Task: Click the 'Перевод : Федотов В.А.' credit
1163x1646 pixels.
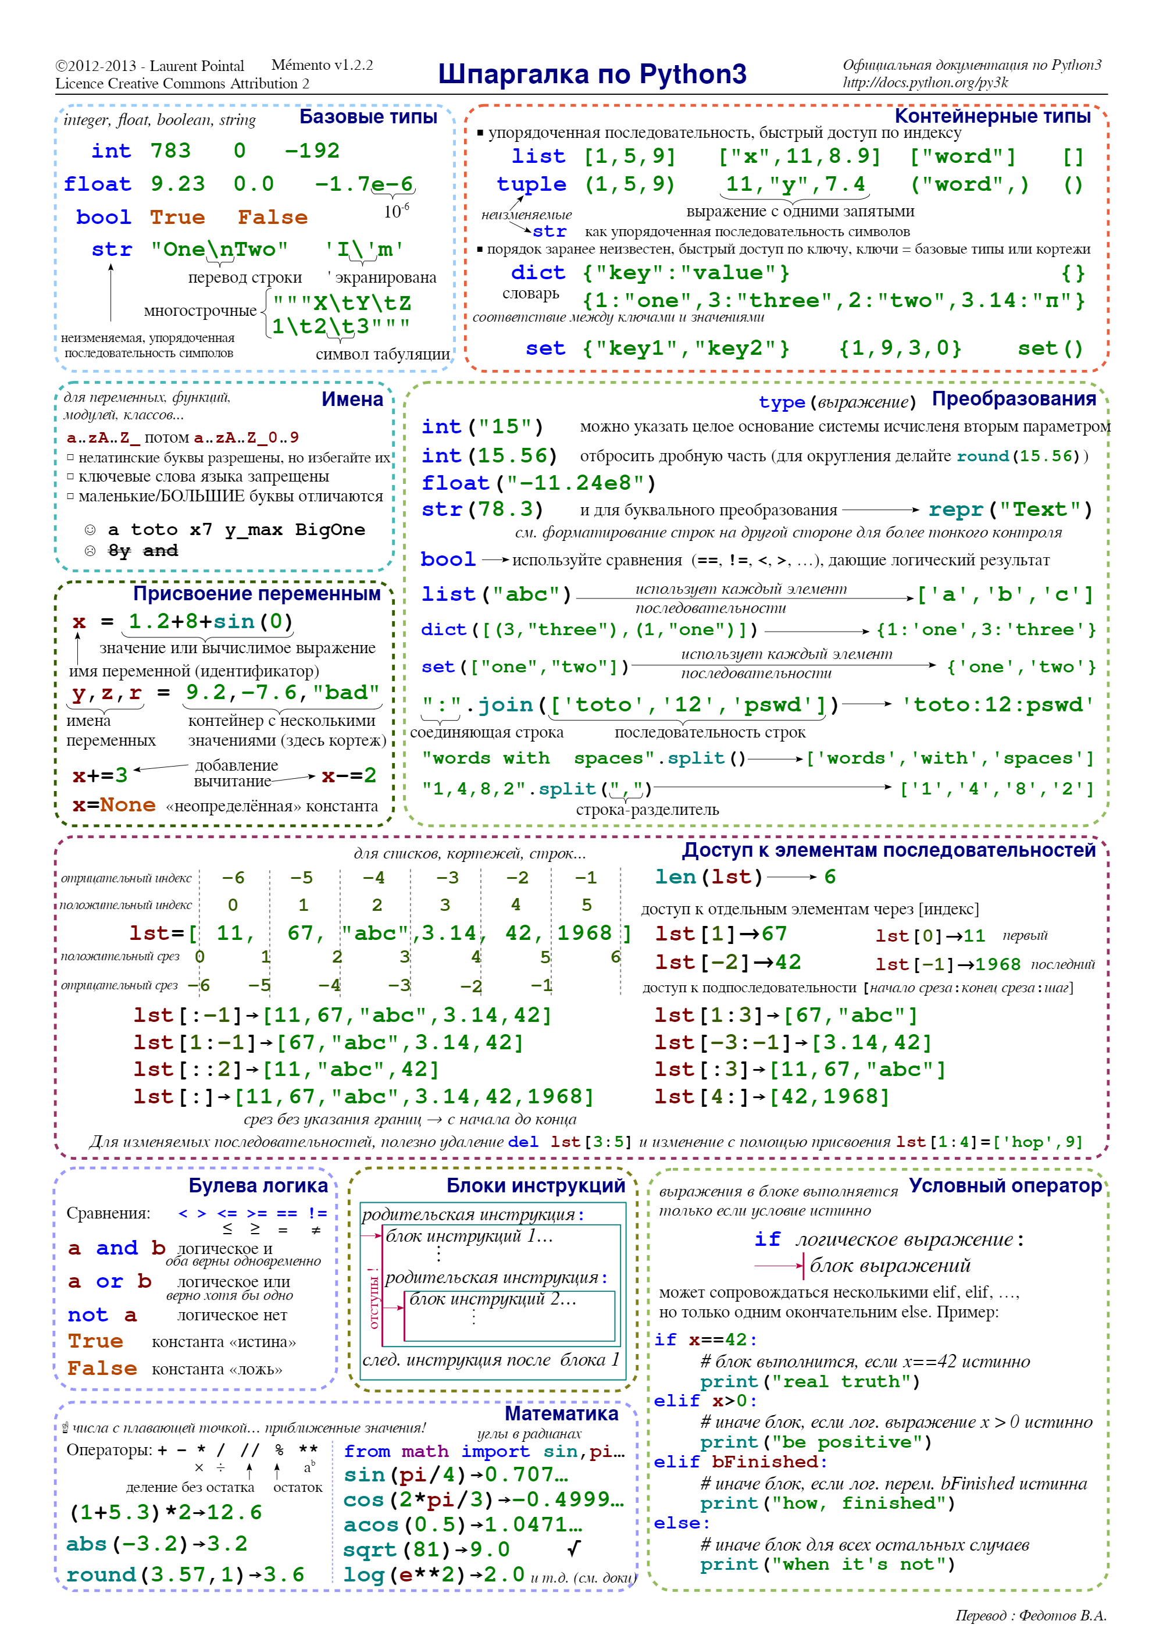Action: tap(1030, 1615)
